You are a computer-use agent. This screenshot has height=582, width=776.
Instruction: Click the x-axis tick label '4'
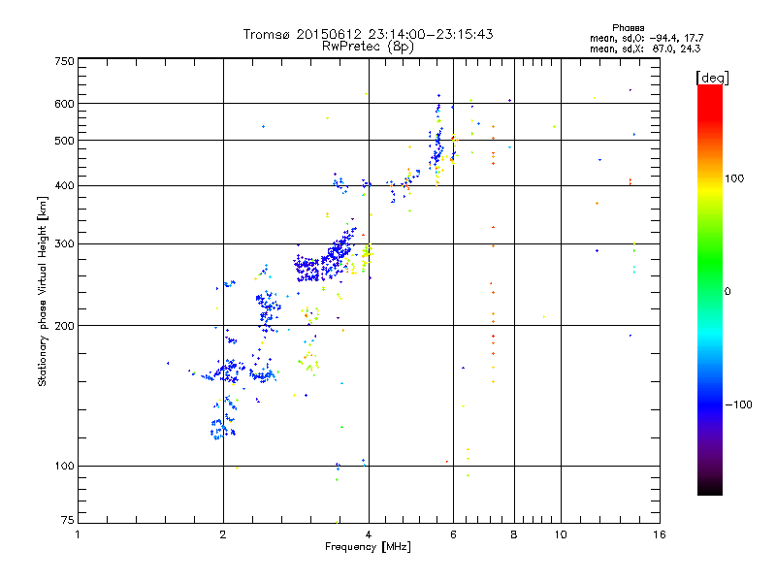coord(369,534)
